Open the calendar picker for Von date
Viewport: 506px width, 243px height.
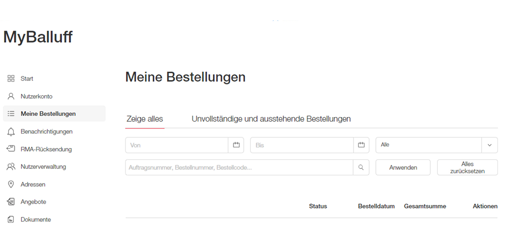(x=236, y=145)
